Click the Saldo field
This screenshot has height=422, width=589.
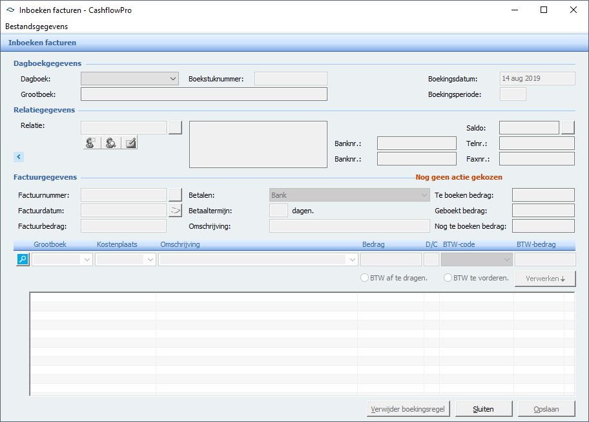529,128
